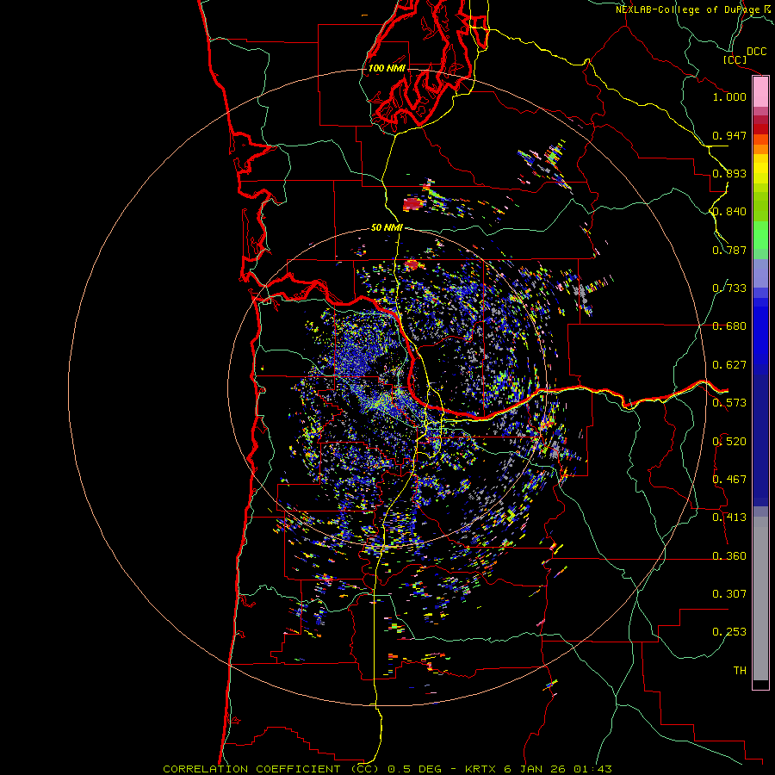This screenshot has width=775, height=775.
Task: Click the 0.360 colorbar value
Action: (729, 555)
